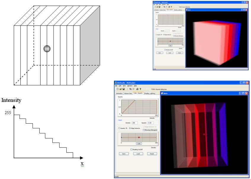Click Save button in larger BioStudio panel
The image size is (251, 179).
[124, 154]
